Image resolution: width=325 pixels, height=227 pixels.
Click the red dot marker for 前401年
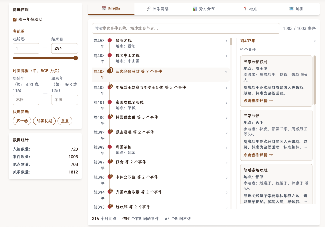(110, 102)
